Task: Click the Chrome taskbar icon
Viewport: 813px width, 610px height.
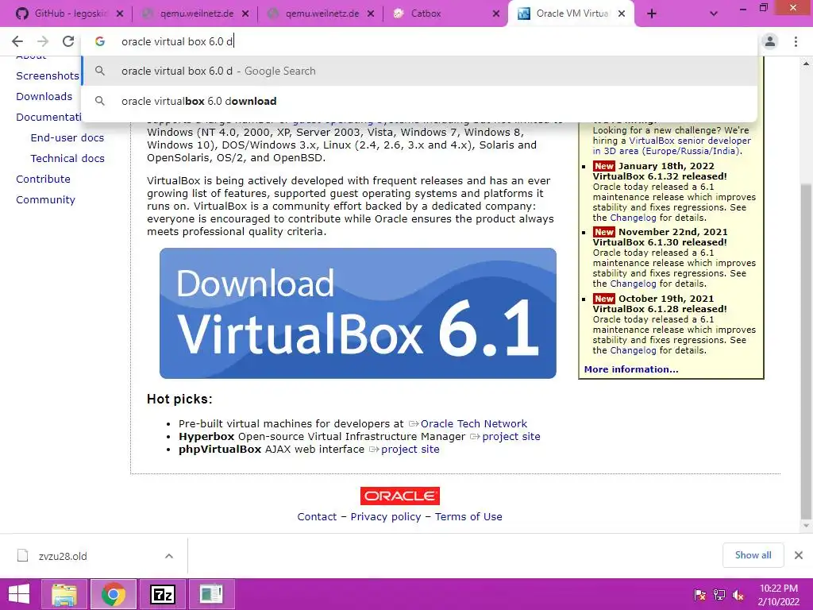Action: (x=114, y=594)
